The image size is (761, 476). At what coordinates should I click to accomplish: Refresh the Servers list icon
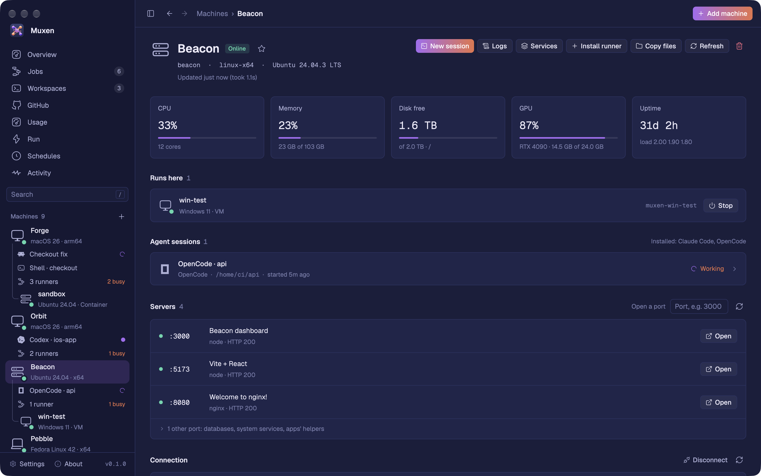tap(739, 306)
